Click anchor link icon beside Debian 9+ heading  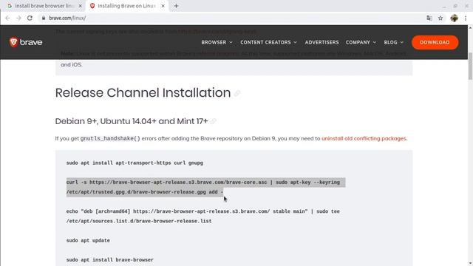pyautogui.click(x=214, y=121)
